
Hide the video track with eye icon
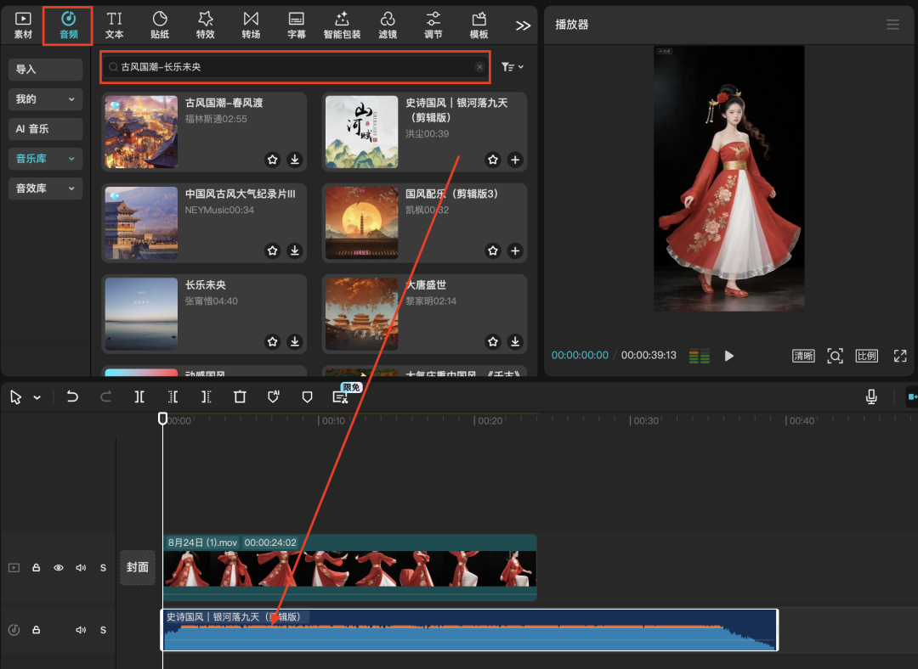tap(59, 568)
